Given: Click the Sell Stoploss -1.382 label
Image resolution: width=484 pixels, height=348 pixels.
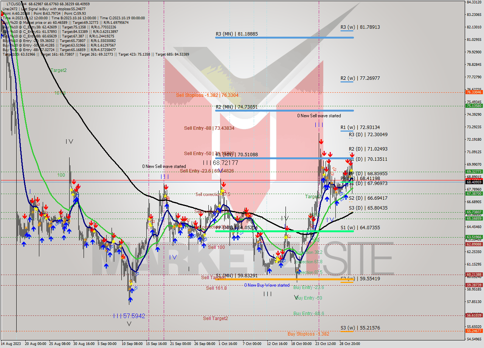Looking at the screenshot, I should click(207, 95).
